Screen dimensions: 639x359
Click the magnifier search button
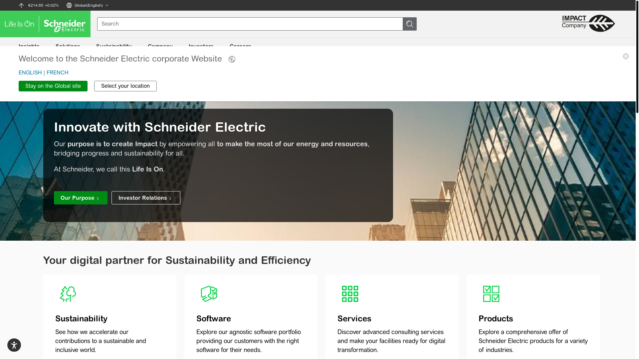click(410, 24)
